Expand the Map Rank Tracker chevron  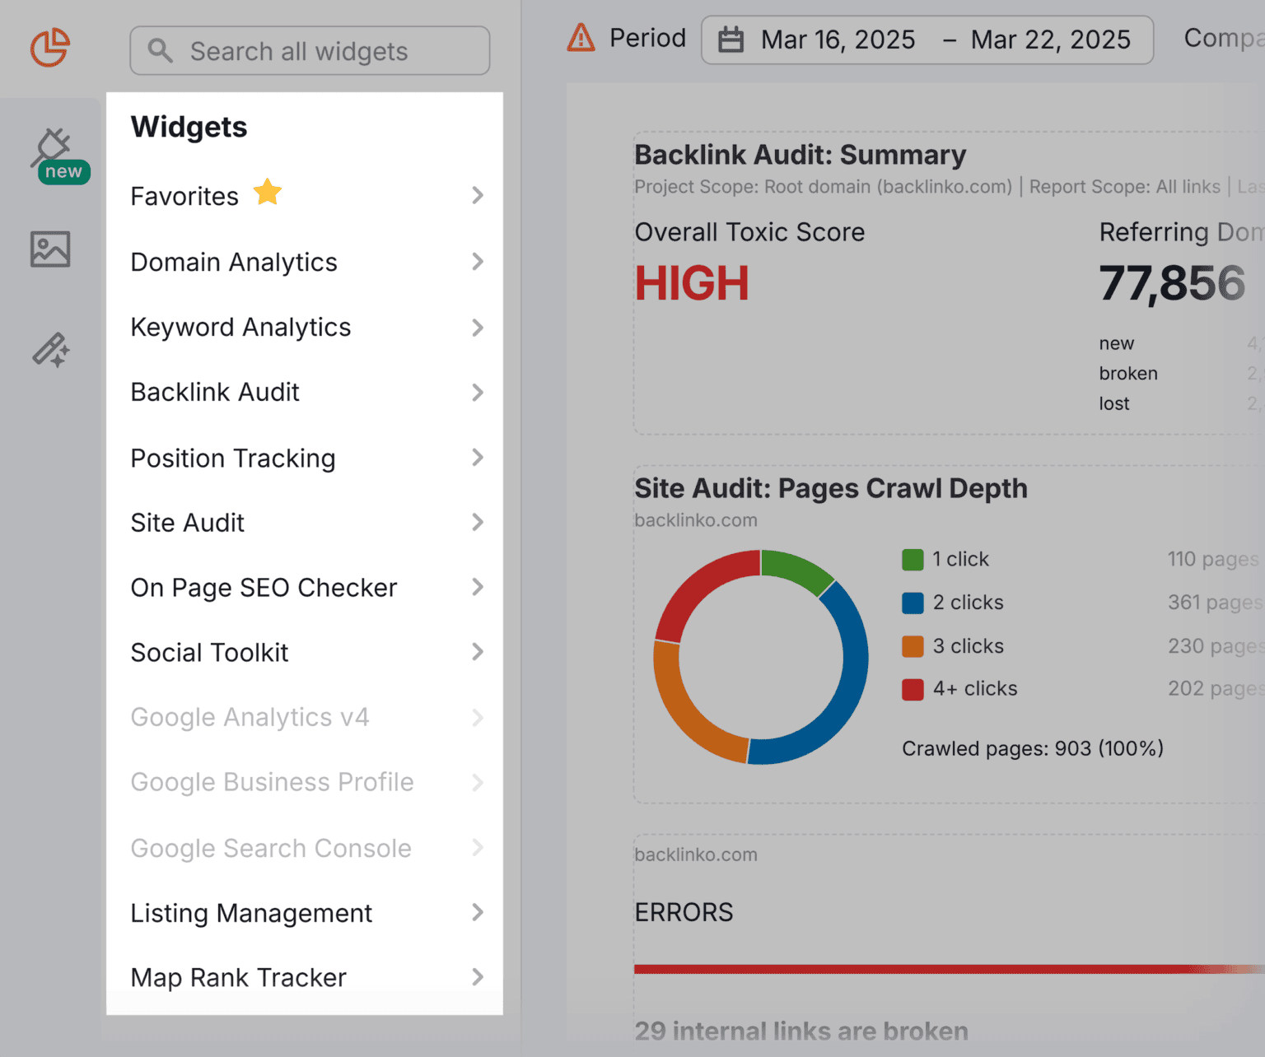[477, 977]
